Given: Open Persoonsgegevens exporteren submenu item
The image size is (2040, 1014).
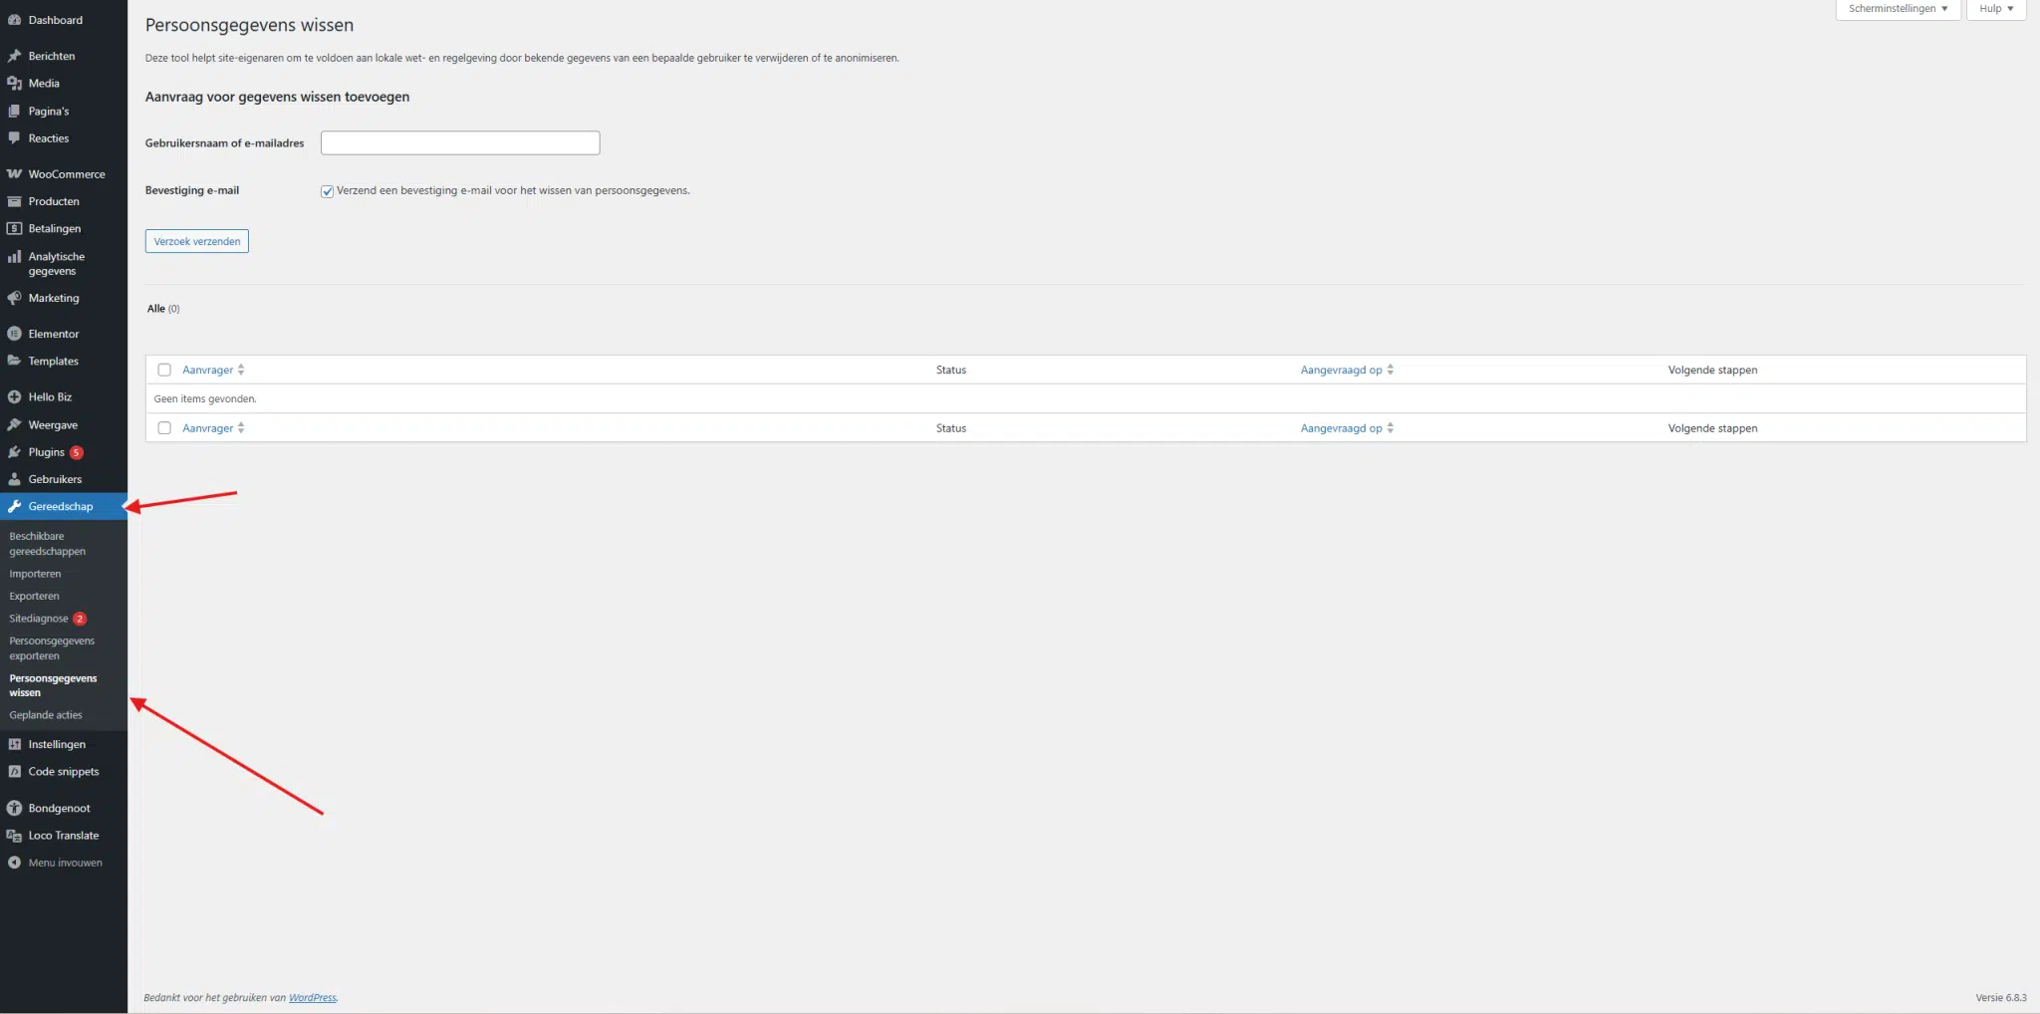Looking at the screenshot, I should (x=52, y=648).
